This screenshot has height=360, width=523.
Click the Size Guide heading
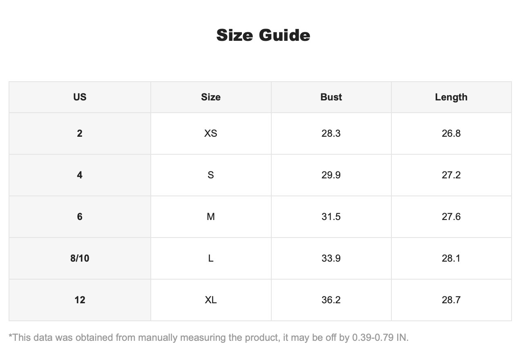coord(263,35)
